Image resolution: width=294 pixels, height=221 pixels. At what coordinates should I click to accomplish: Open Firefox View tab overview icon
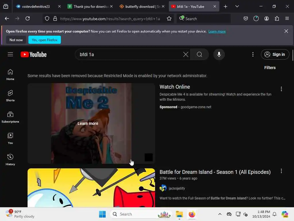6,6
